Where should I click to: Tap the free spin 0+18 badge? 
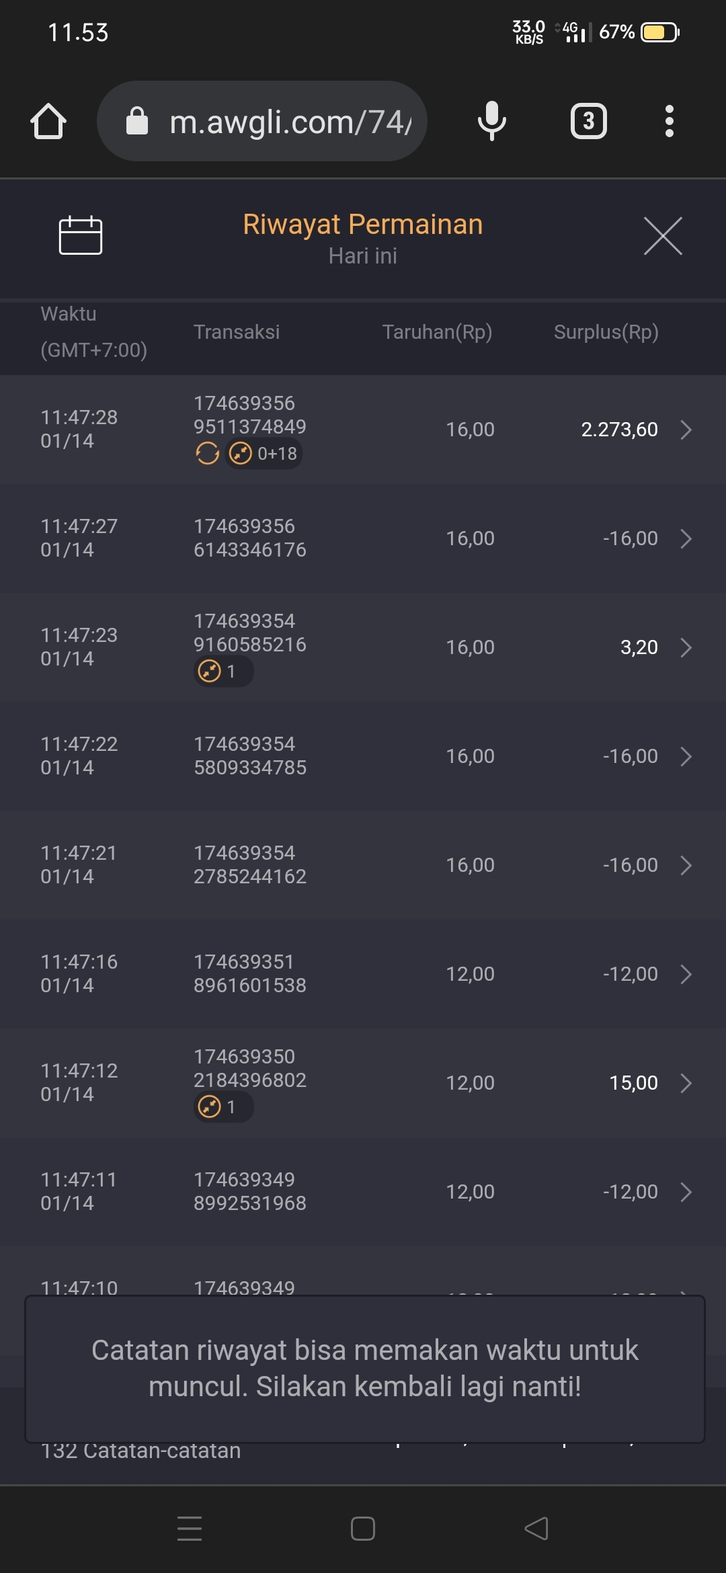click(264, 454)
